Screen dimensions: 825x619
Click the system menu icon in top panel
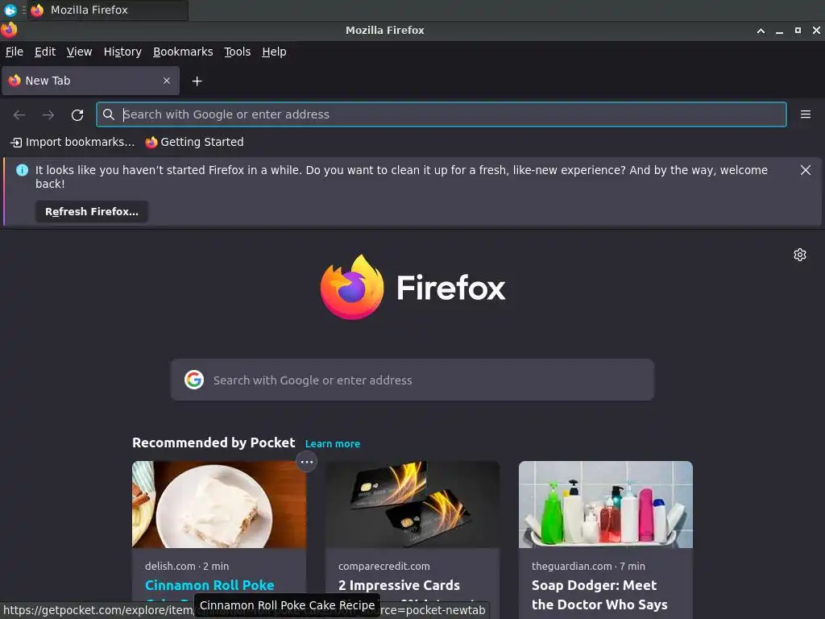tap(10, 10)
